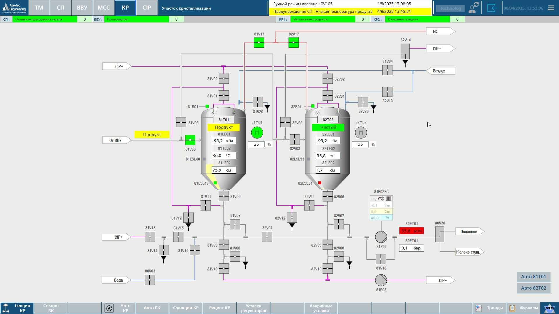559x314 pixels.
Task: Click pump 81P03 icon near CIP- line
Action: [381, 280]
